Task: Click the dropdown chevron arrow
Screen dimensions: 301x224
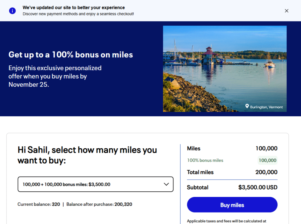Action: point(166,184)
